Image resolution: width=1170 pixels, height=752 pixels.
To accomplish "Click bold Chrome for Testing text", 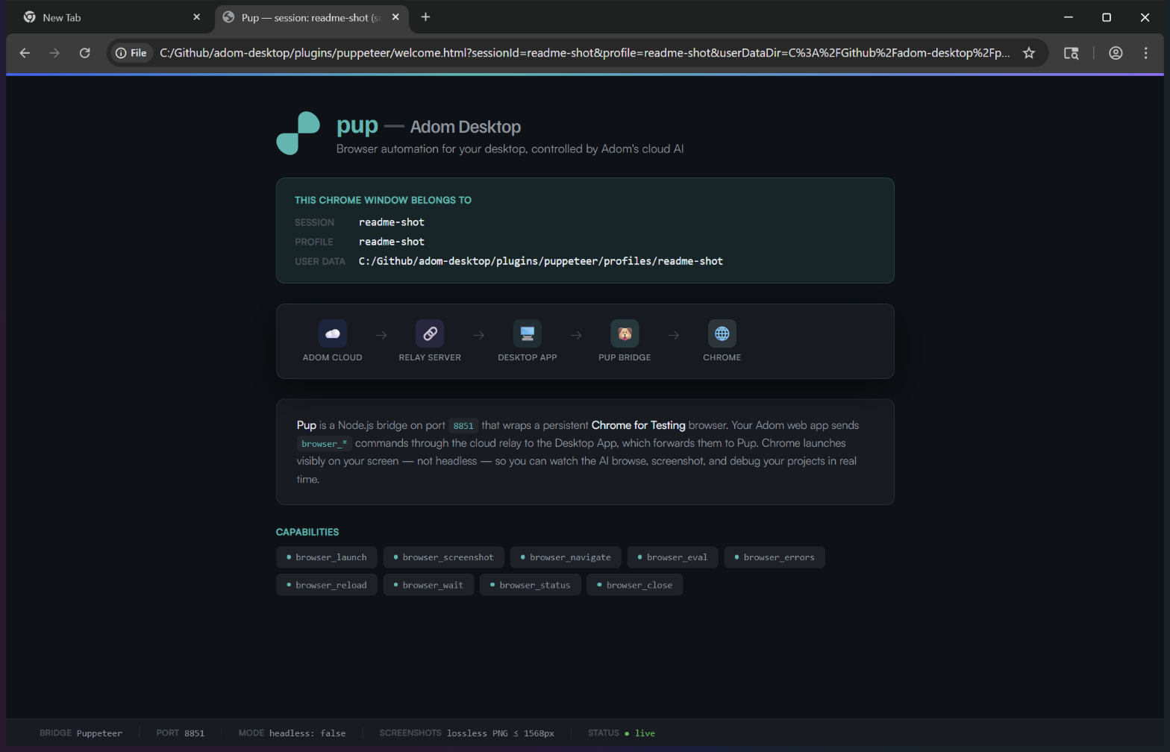I will tap(638, 425).
